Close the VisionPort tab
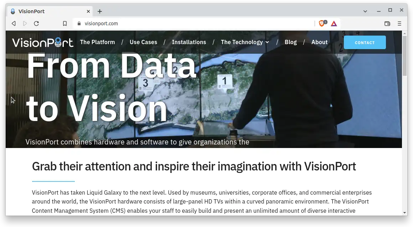Image resolution: width=413 pixels, height=227 pixels. point(88,11)
